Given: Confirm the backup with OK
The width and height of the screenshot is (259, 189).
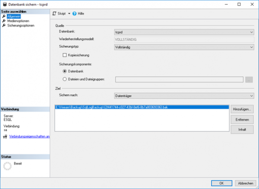Looking at the screenshot, I should point(220,183).
